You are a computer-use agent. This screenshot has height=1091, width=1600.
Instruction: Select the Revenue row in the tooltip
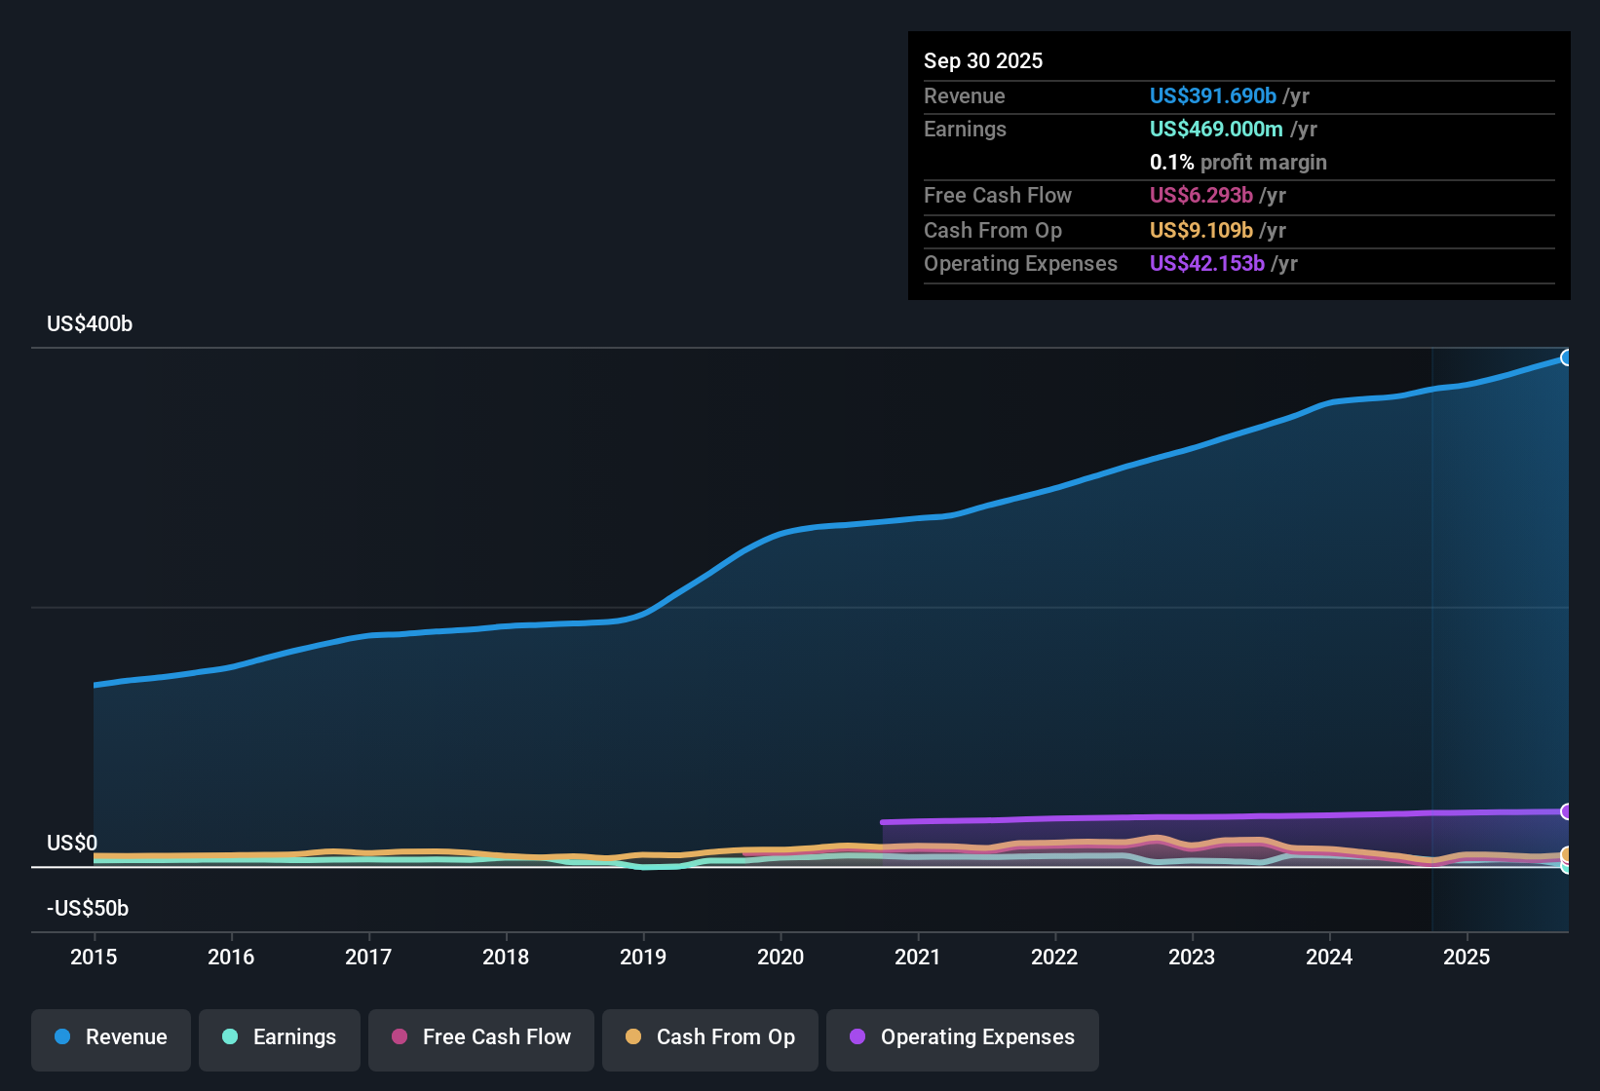point(1238,95)
